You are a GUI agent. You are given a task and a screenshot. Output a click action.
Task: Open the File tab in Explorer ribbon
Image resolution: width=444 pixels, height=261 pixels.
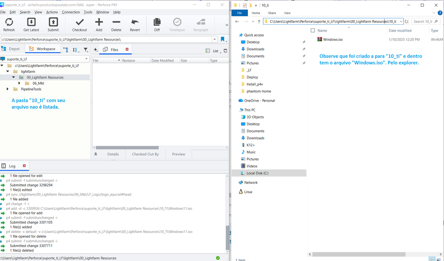click(240, 13)
